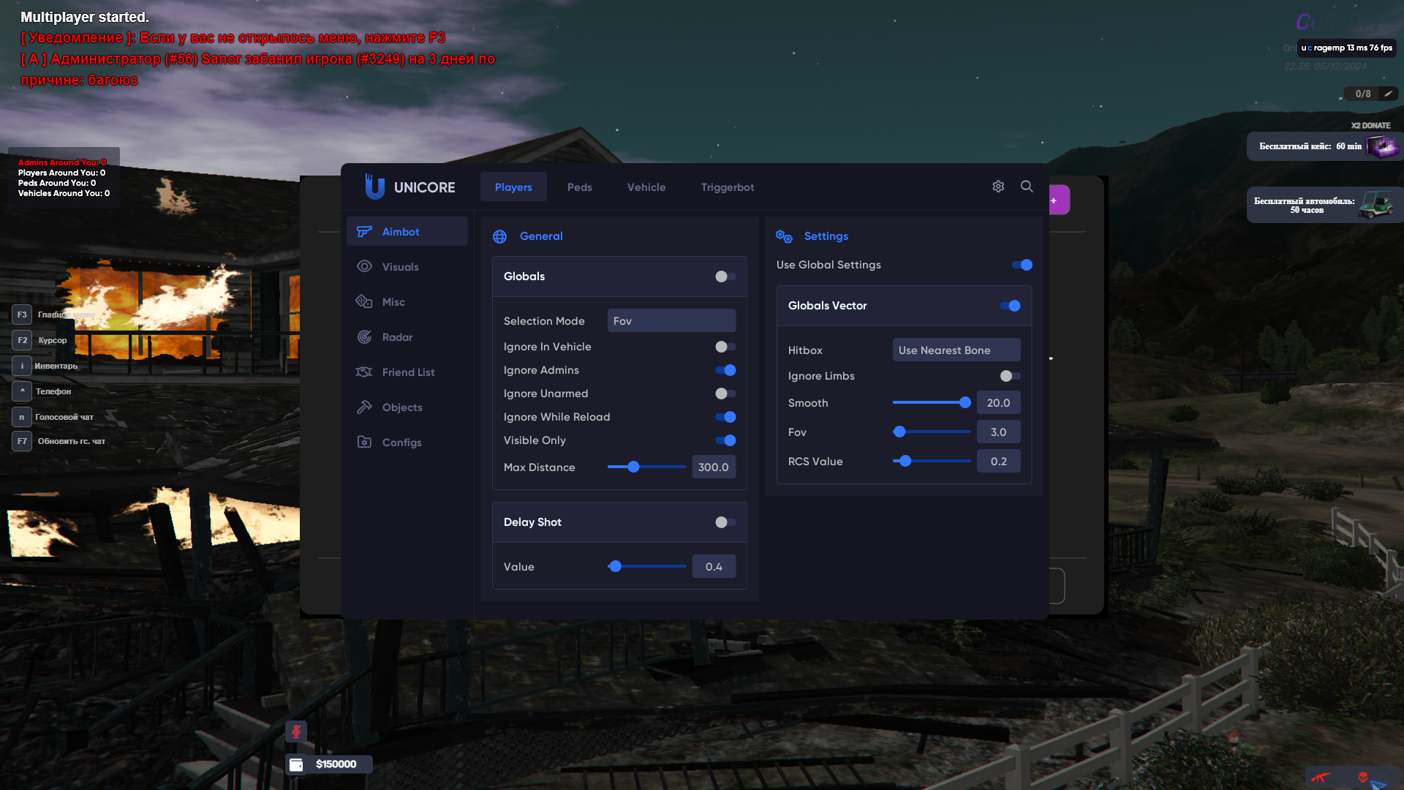Click the Misc shapes icon
Screen dimensions: 1404x790
click(x=364, y=302)
